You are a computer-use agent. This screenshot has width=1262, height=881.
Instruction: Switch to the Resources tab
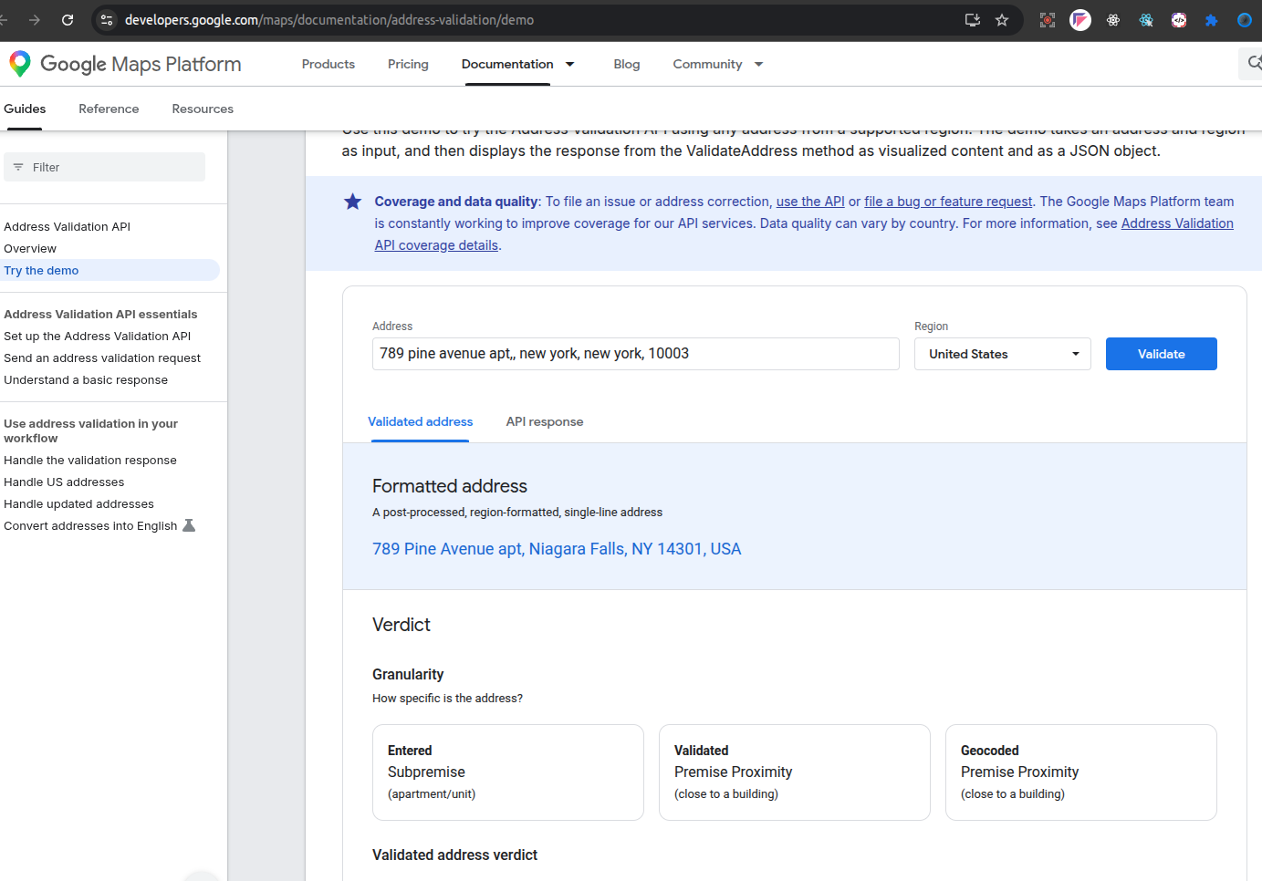(x=203, y=109)
